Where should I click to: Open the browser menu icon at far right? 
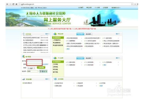tap(138, 4)
